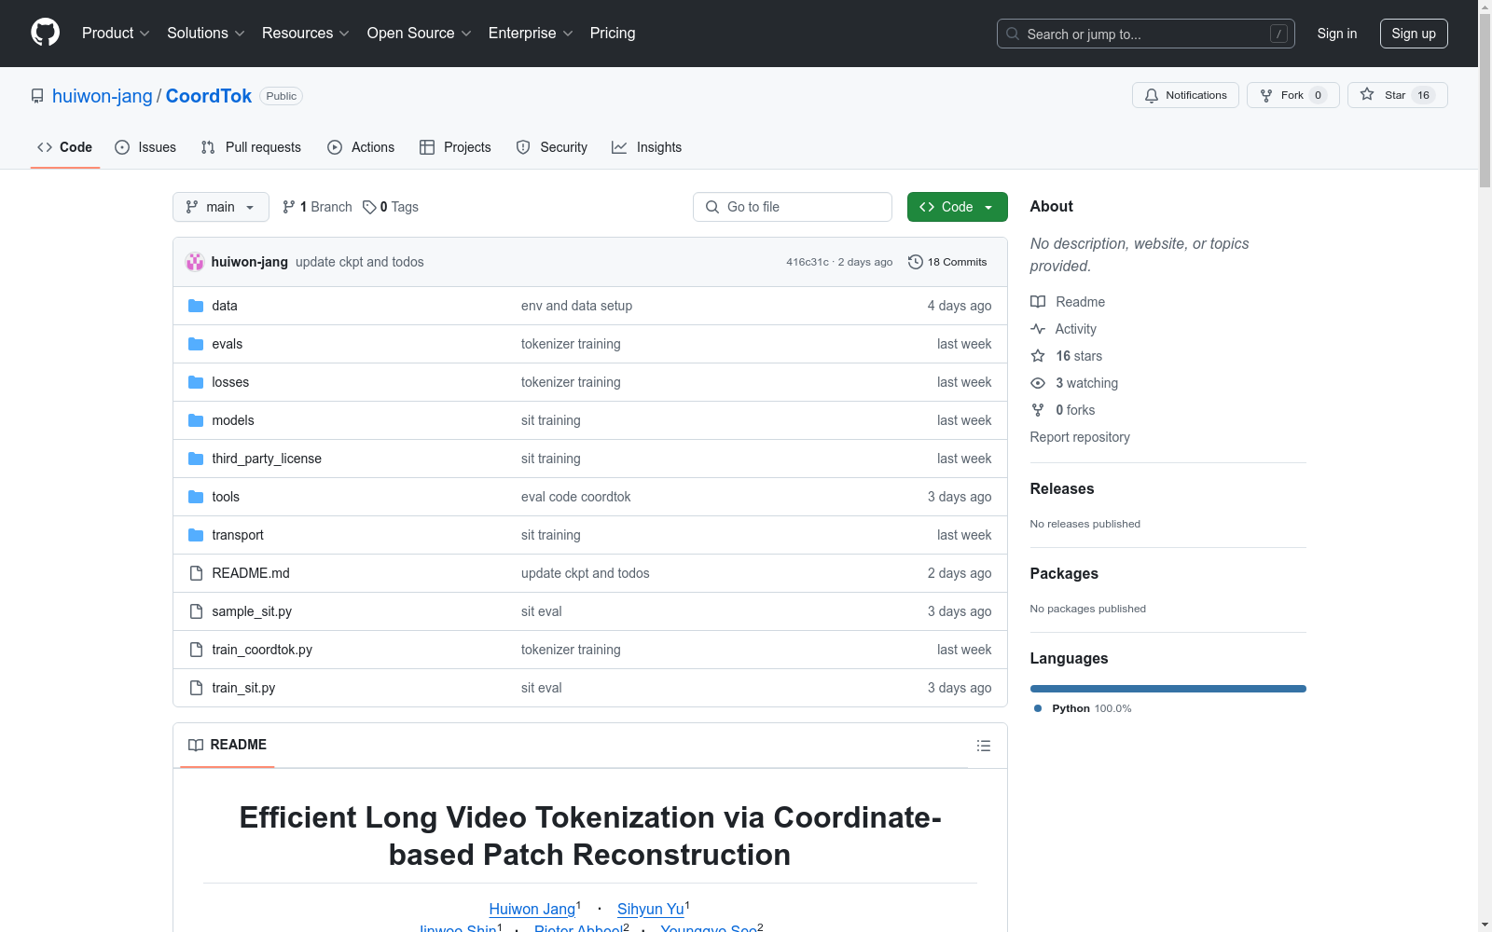Image resolution: width=1492 pixels, height=932 pixels.
Task: Open the main branch selector dropdown
Action: [x=221, y=207]
